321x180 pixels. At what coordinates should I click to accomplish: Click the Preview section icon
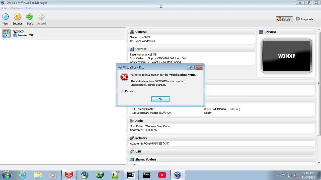(261, 32)
